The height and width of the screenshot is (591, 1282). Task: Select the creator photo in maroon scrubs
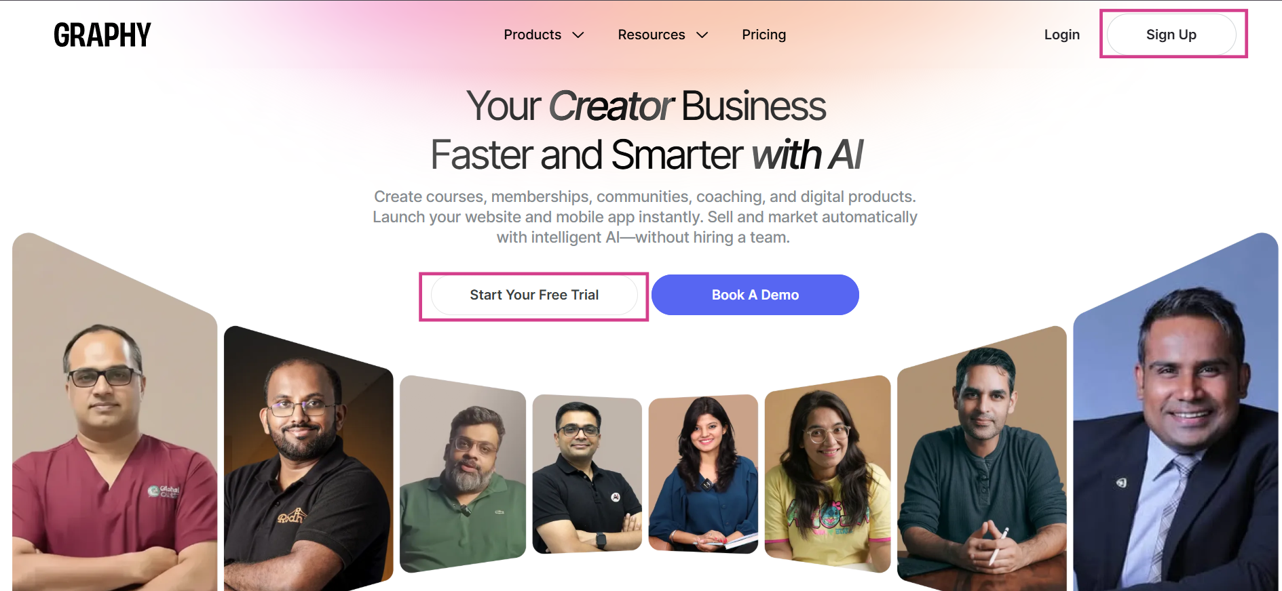click(115, 411)
